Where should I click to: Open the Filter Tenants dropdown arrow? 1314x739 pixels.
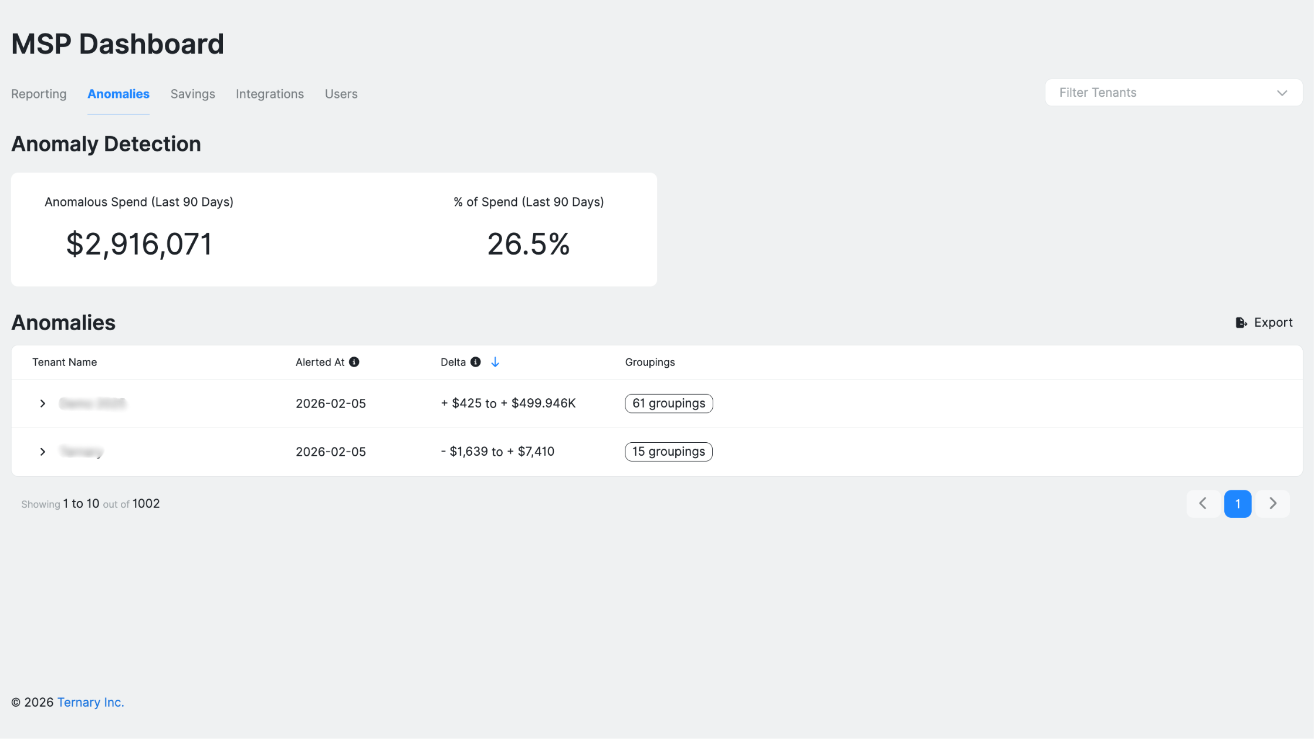[1282, 93]
